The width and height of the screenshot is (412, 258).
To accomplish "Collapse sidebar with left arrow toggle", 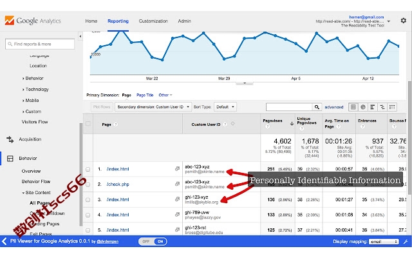I will (80, 36).
